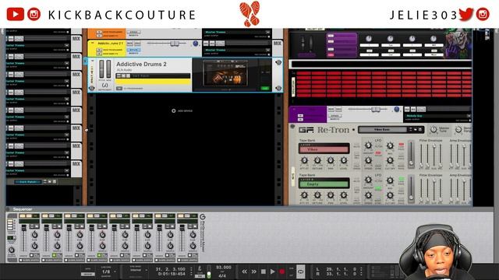Turn Layer B Level knob
This screenshot has height=280, width=499.
pos(344,195)
